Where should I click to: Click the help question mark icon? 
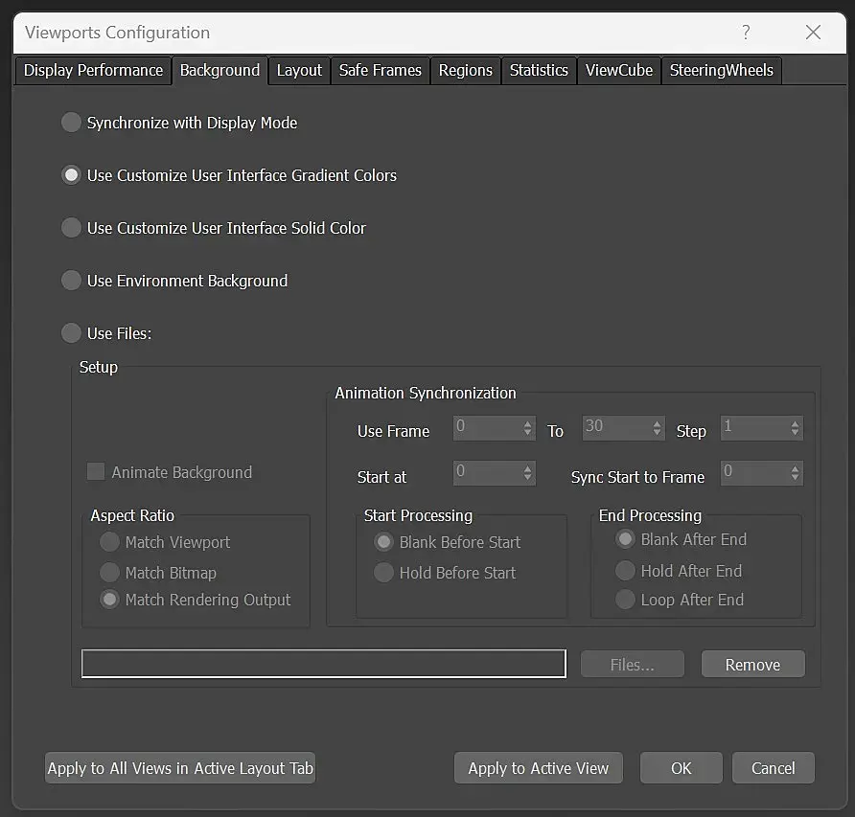746,33
